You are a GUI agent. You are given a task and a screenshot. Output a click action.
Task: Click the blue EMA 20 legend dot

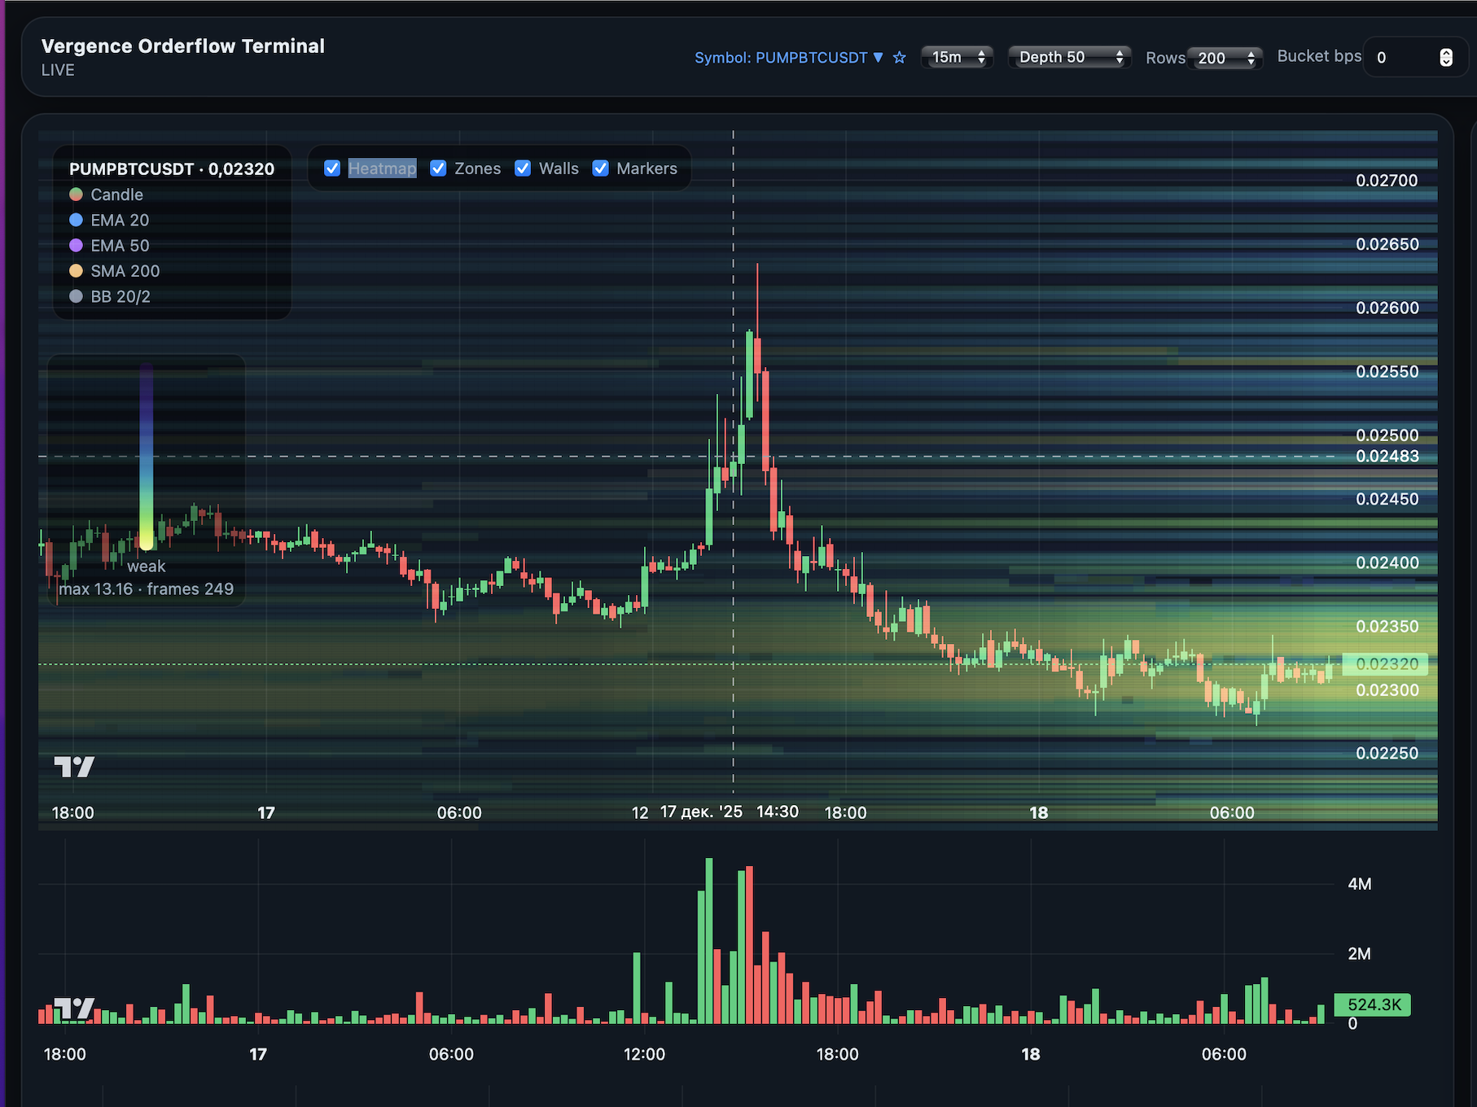(x=76, y=220)
